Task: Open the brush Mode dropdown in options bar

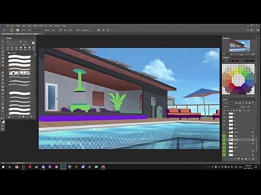Action: point(35,30)
